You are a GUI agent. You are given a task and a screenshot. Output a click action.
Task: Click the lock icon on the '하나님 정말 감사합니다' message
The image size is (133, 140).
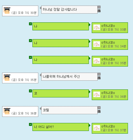(99, 11)
